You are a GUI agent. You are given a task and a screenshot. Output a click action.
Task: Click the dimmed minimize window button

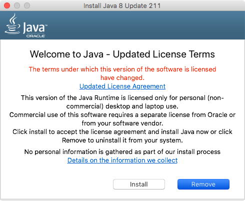17,5
